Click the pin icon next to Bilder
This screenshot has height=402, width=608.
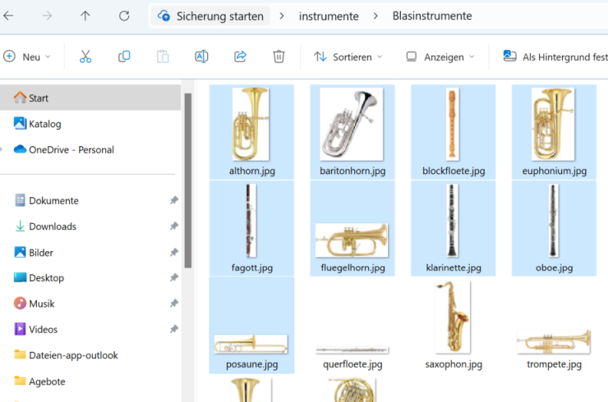click(x=173, y=253)
